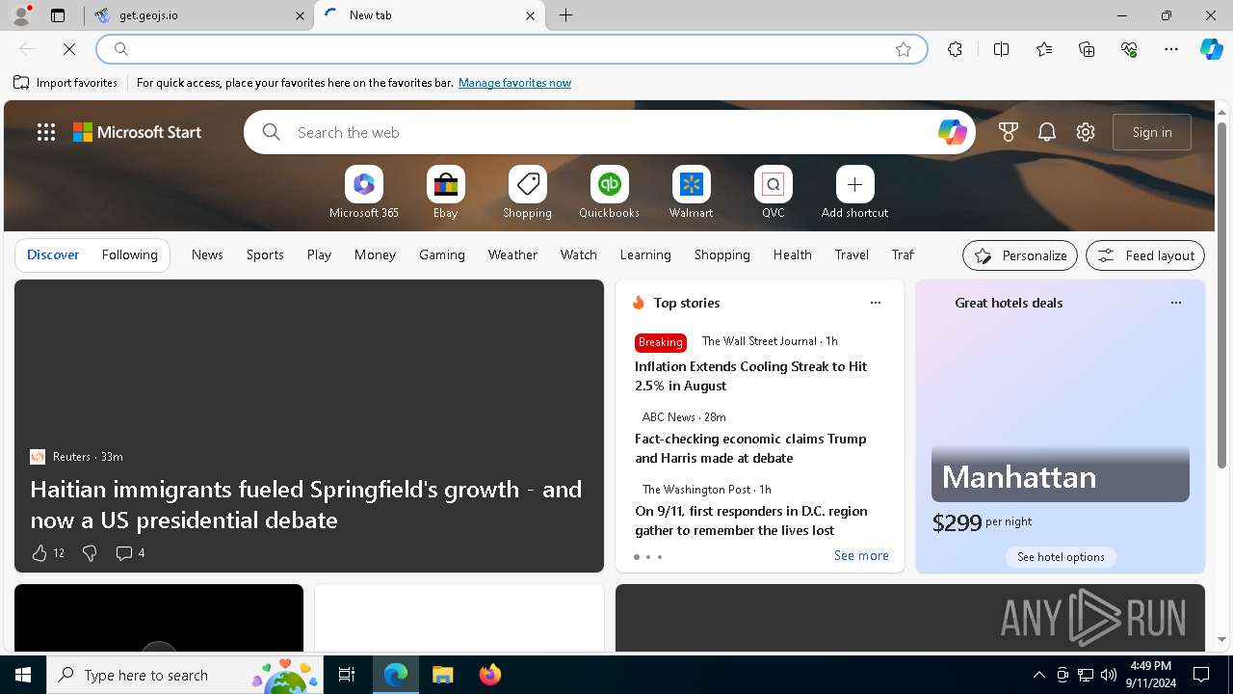Open File Explorer from the taskbar
1233x694 pixels.
tap(443, 675)
